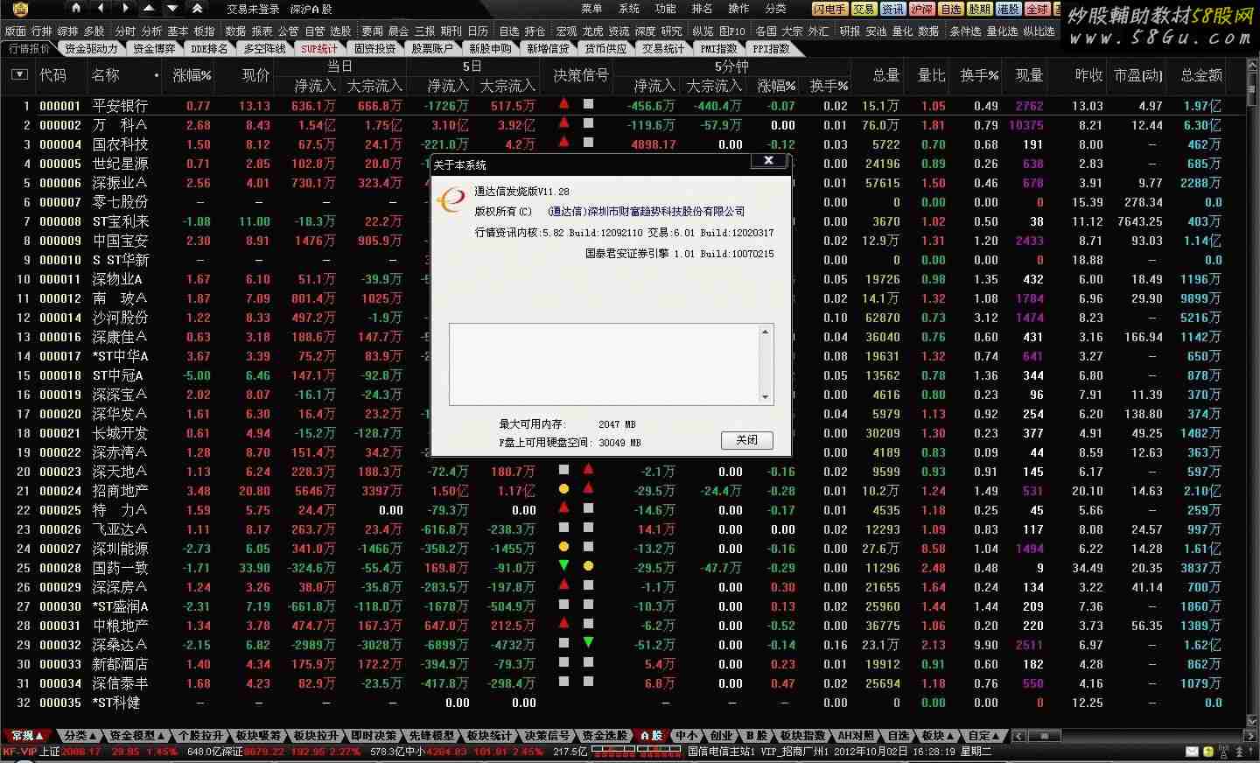Click the red 沪深 quick button

click(x=921, y=9)
